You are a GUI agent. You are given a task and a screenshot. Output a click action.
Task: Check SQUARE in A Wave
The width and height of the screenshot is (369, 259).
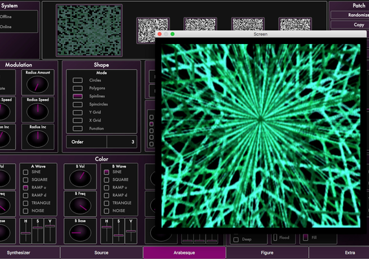point(26,180)
